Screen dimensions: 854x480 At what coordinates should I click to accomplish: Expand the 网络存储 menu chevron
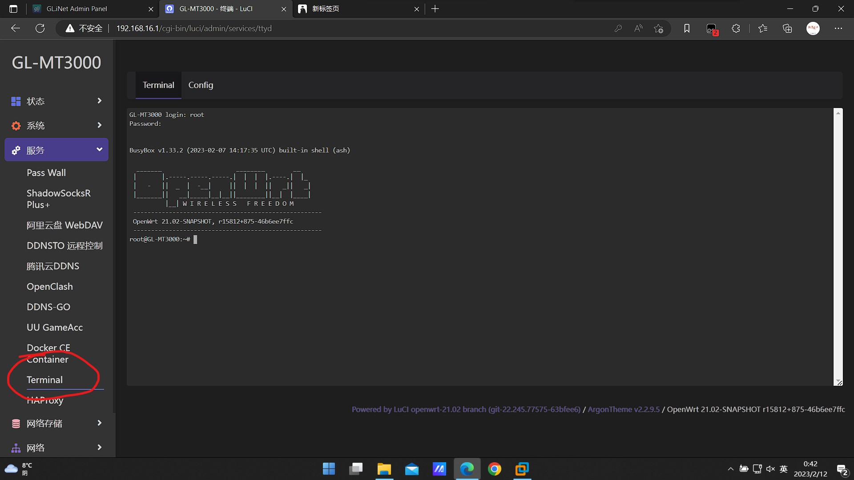(x=99, y=423)
